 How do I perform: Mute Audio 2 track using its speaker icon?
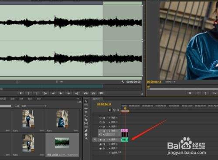(100, 144)
